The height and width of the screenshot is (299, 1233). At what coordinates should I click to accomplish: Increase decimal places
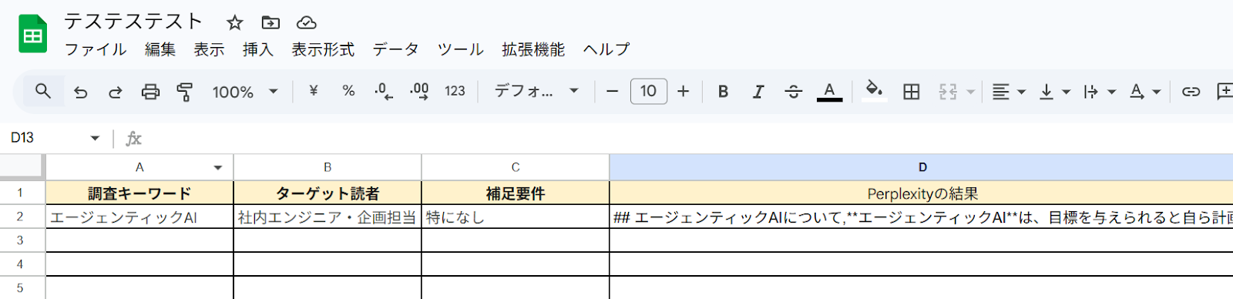coord(419,91)
